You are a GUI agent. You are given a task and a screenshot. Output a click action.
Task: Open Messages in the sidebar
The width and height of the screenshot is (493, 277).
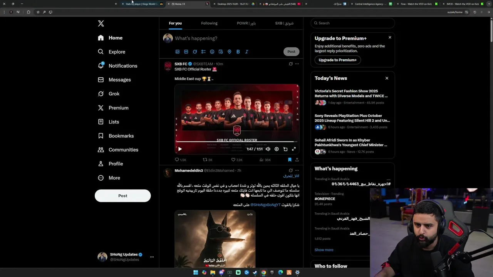[x=114, y=80]
